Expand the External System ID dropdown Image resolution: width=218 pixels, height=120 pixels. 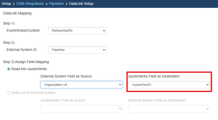(x=77, y=50)
